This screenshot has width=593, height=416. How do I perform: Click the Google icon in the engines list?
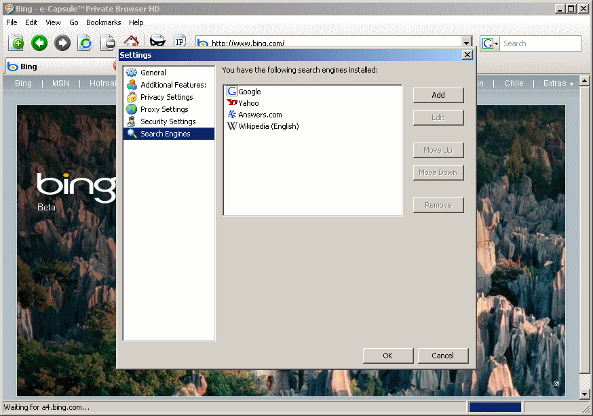pos(232,91)
